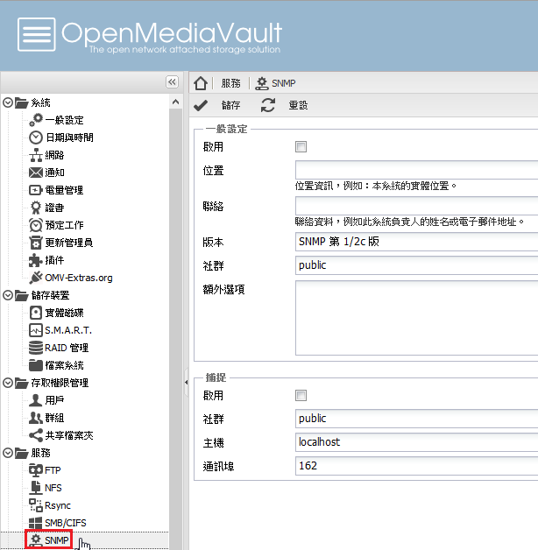Click the SNMP breadcrumb item
Viewport: 538px width, 550px height.
(275, 83)
